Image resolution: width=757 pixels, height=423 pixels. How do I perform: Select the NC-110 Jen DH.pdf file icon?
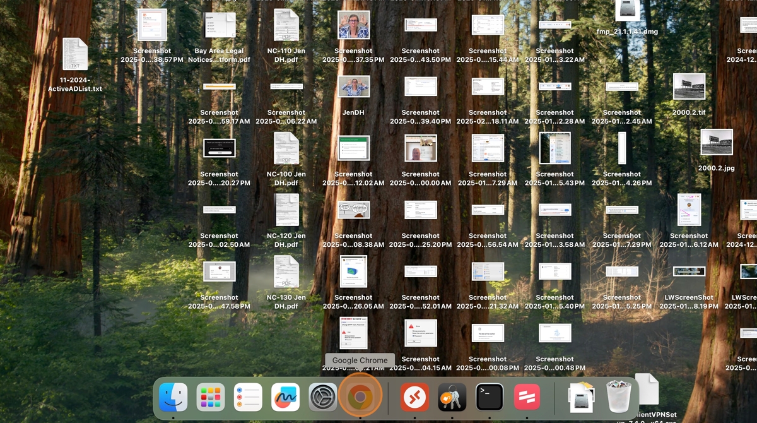pos(286,25)
